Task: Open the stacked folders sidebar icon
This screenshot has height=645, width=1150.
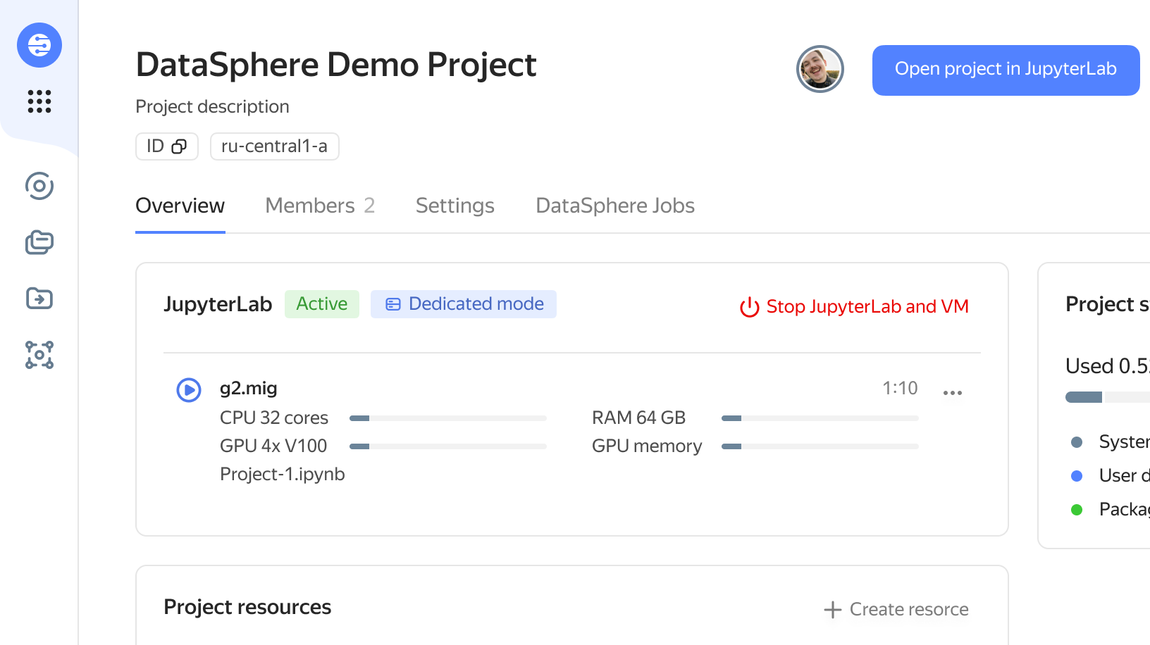Action: pyautogui.click(x=39, y=242)
